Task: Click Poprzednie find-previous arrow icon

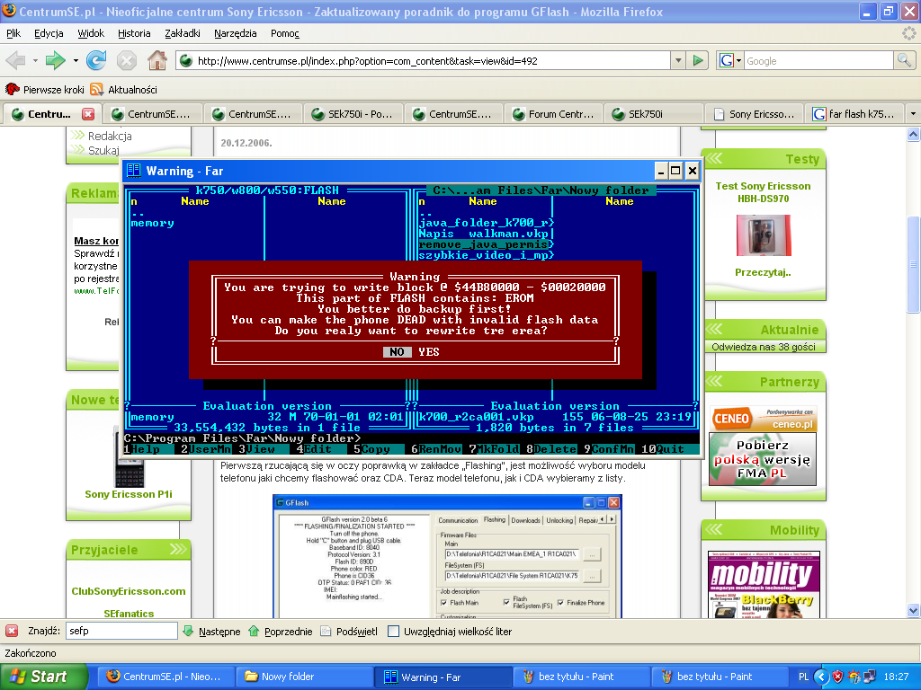Action: coord(253,632)
